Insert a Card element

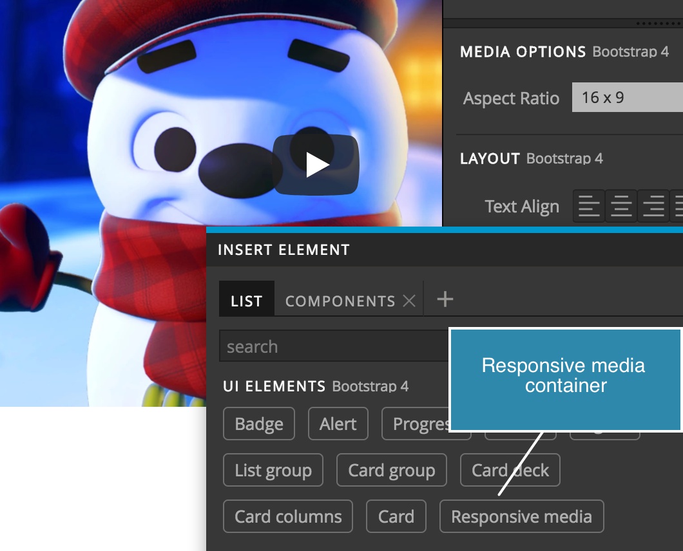pos(396,517)
